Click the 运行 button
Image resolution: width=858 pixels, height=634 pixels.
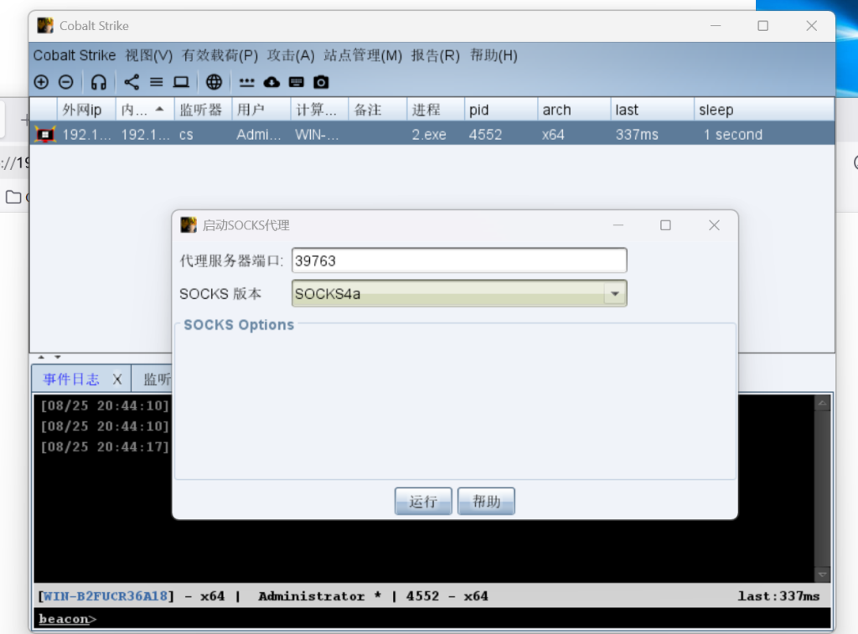click(x=423, y=501)
